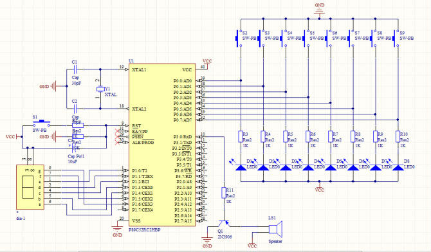Select the S2 SW-PB pushbutton switch
Screen dimensions: 431x252
(239, 38)
